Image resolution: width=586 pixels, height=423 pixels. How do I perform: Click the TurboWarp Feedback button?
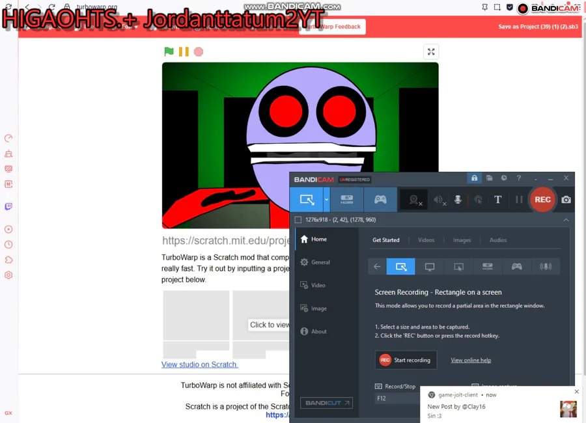click(x=332, y=27)
